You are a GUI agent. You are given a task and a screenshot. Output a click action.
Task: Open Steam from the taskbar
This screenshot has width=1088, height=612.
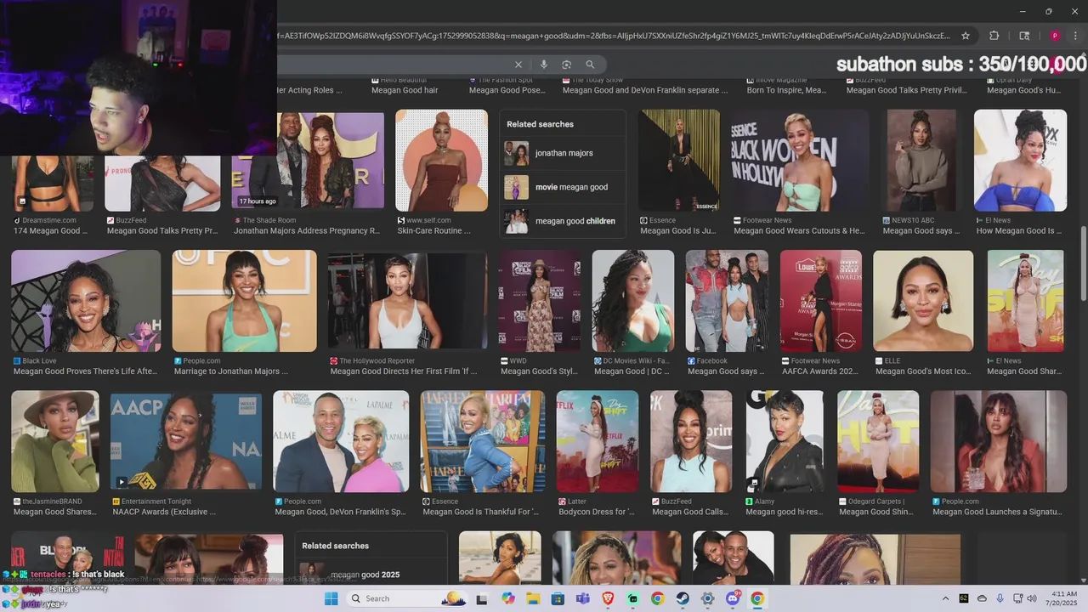click(683, 598)
